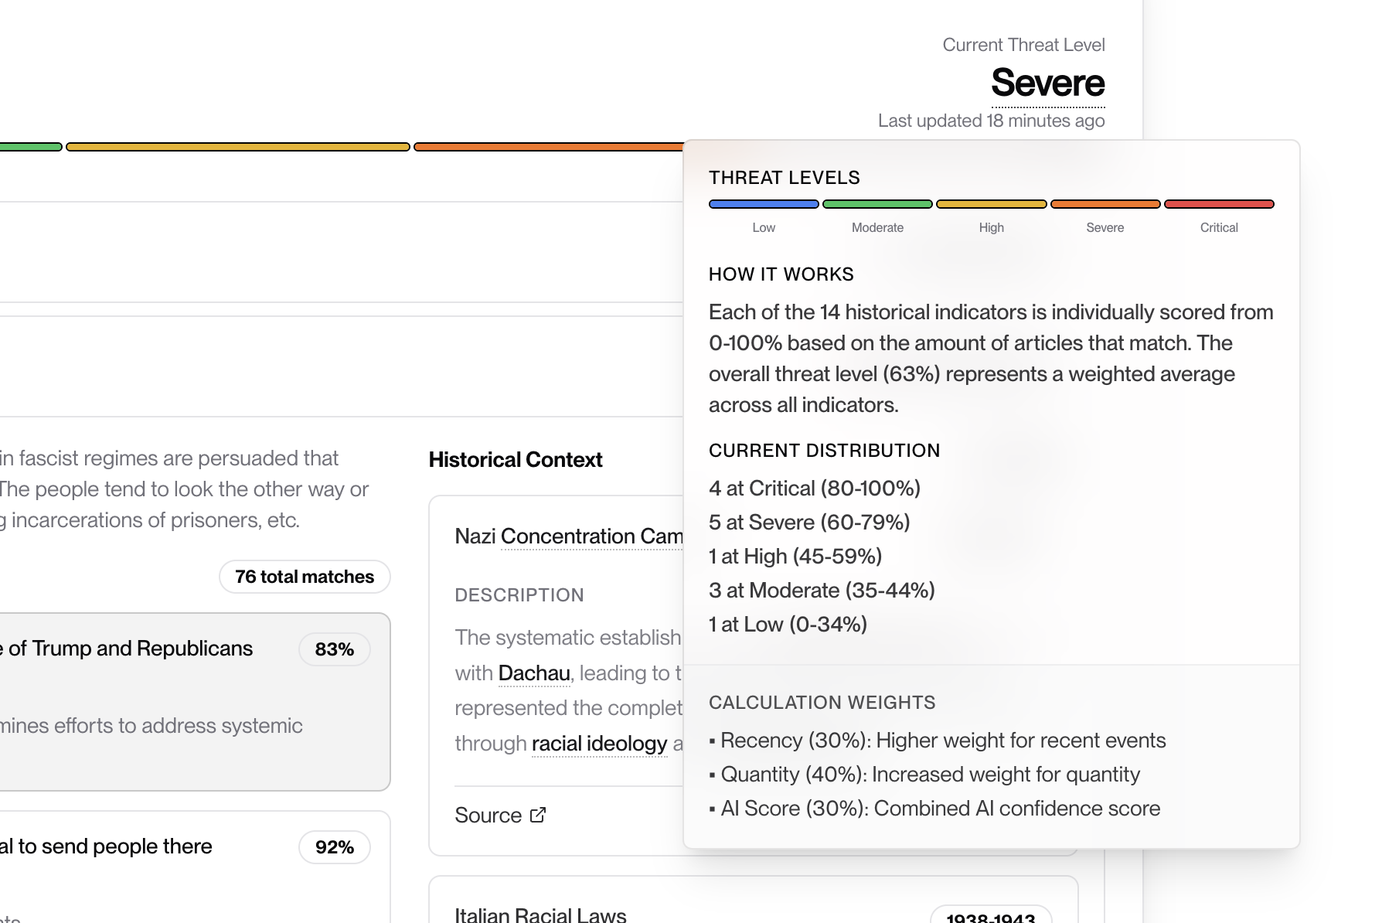The height and width of the screenshot is (923, 1382).
Task: Select the blue Low threat level bar
Action: click(x=764, y=204)
